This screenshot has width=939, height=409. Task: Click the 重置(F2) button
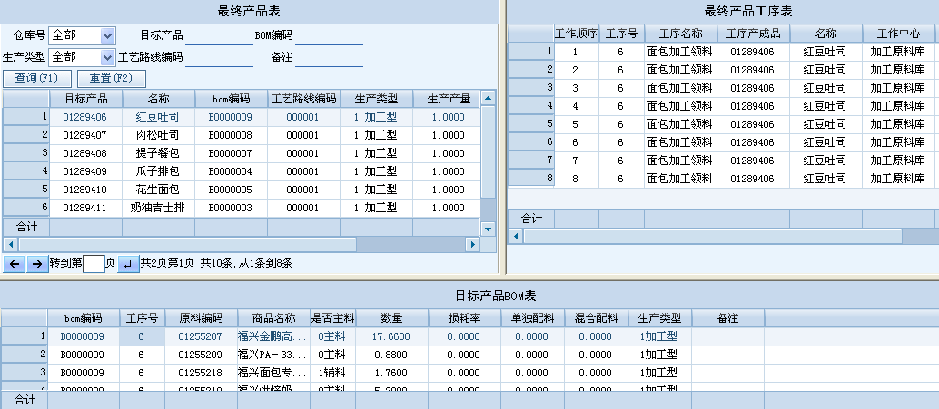112,78
